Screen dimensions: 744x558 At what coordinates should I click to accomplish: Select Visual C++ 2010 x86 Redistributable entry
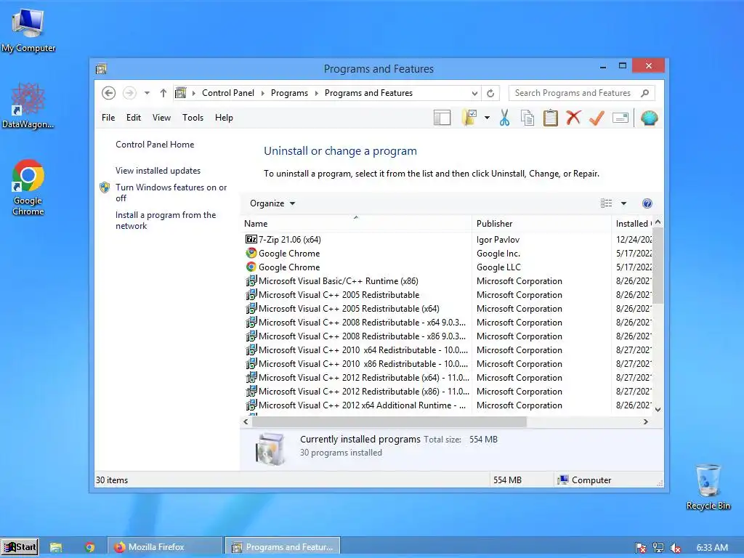[356, 364]
